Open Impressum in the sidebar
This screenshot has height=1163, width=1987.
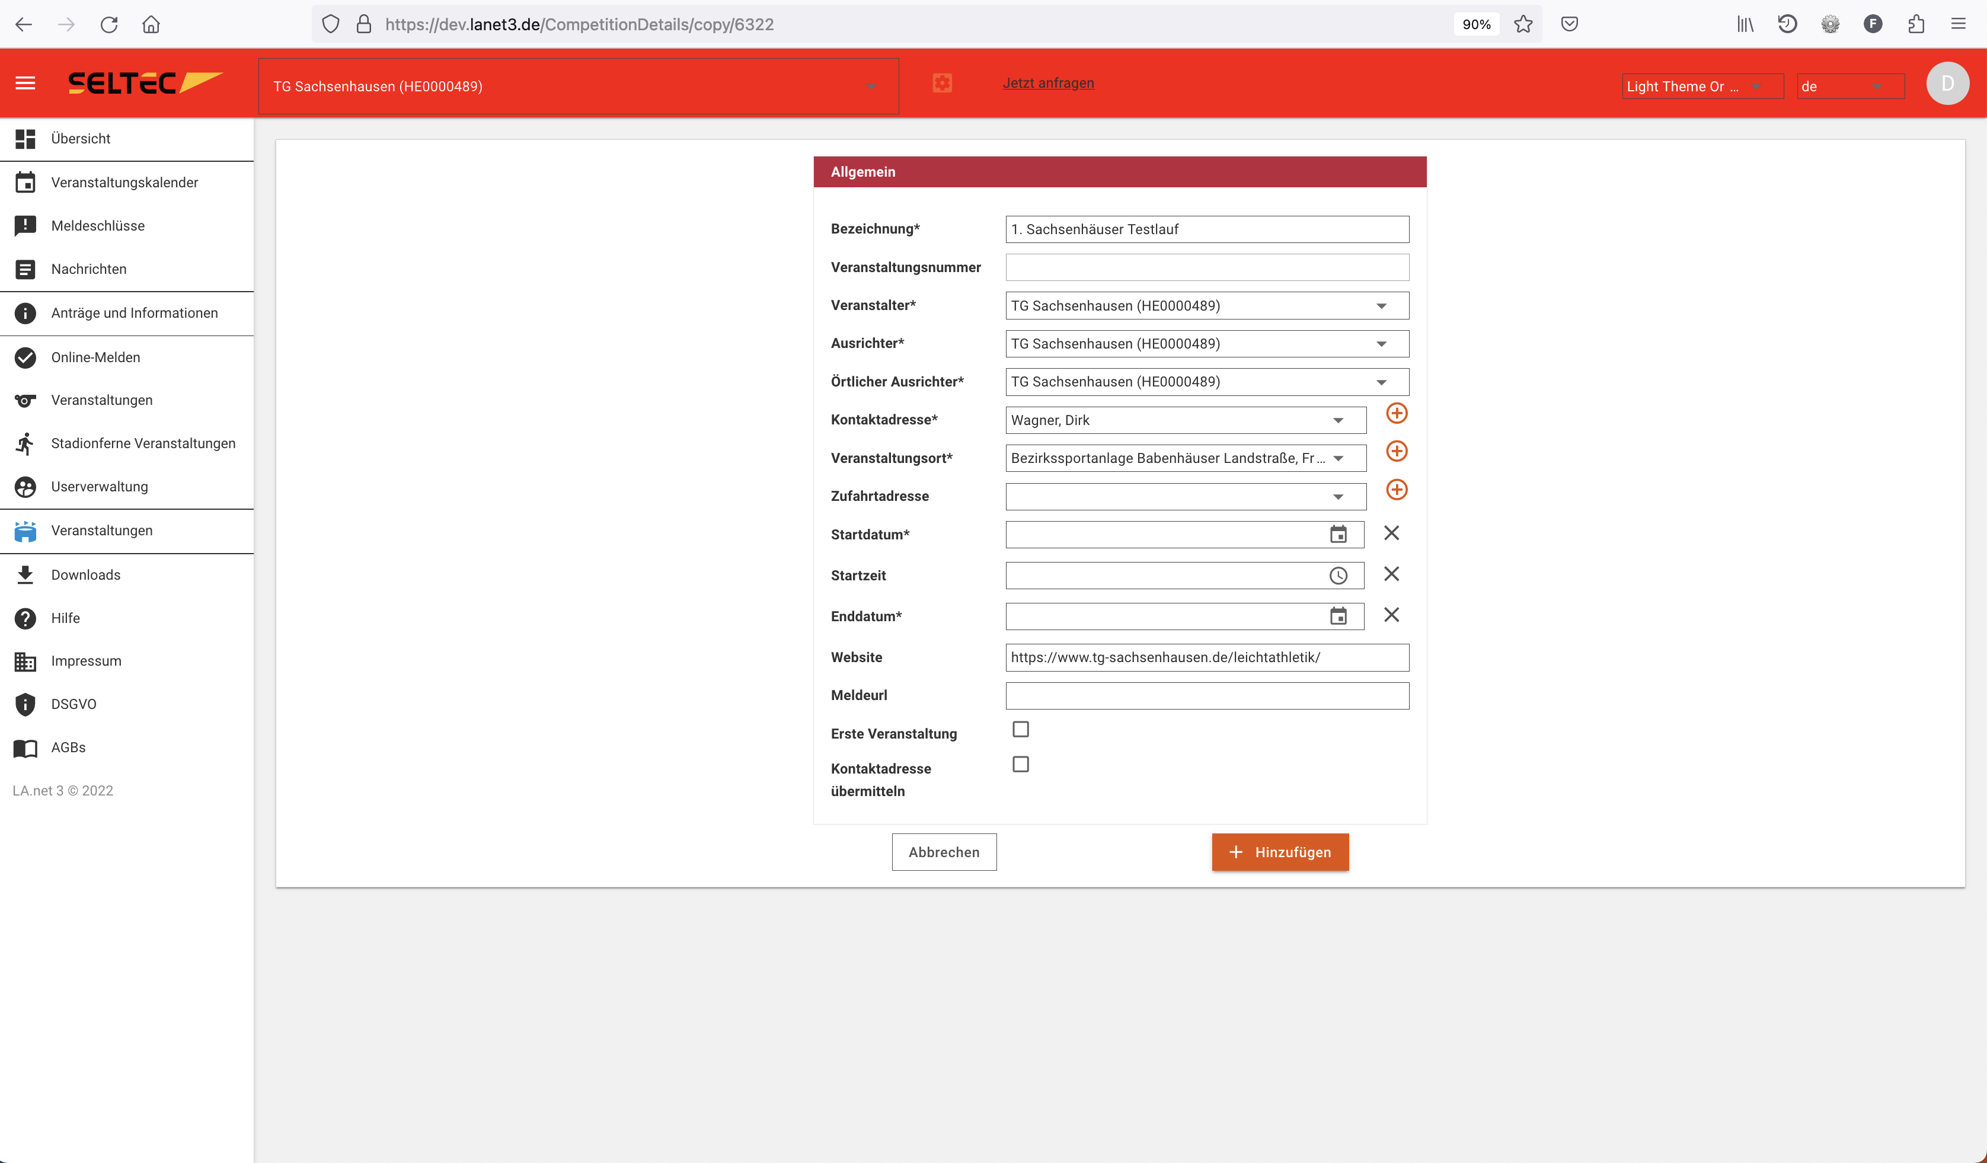tap(127, 661)
